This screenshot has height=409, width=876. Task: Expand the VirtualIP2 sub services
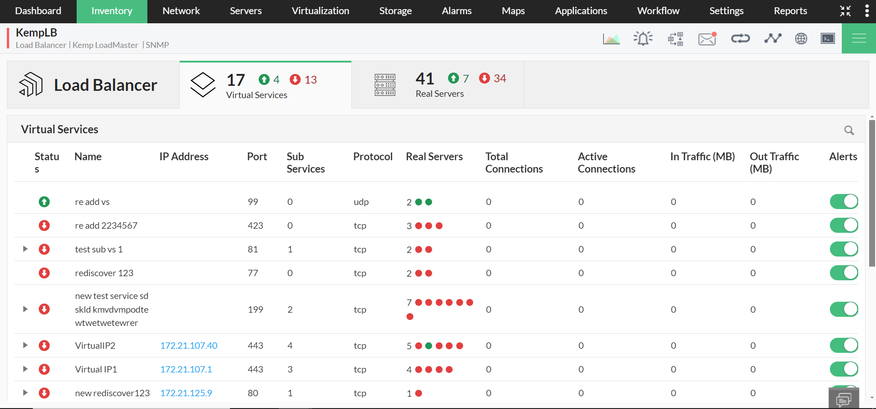26,345
